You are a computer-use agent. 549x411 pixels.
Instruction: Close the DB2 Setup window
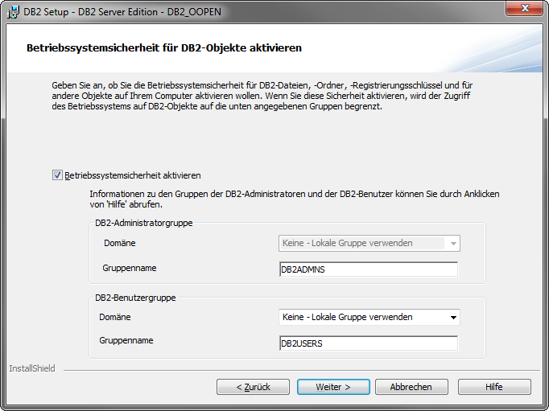[524, 8]
